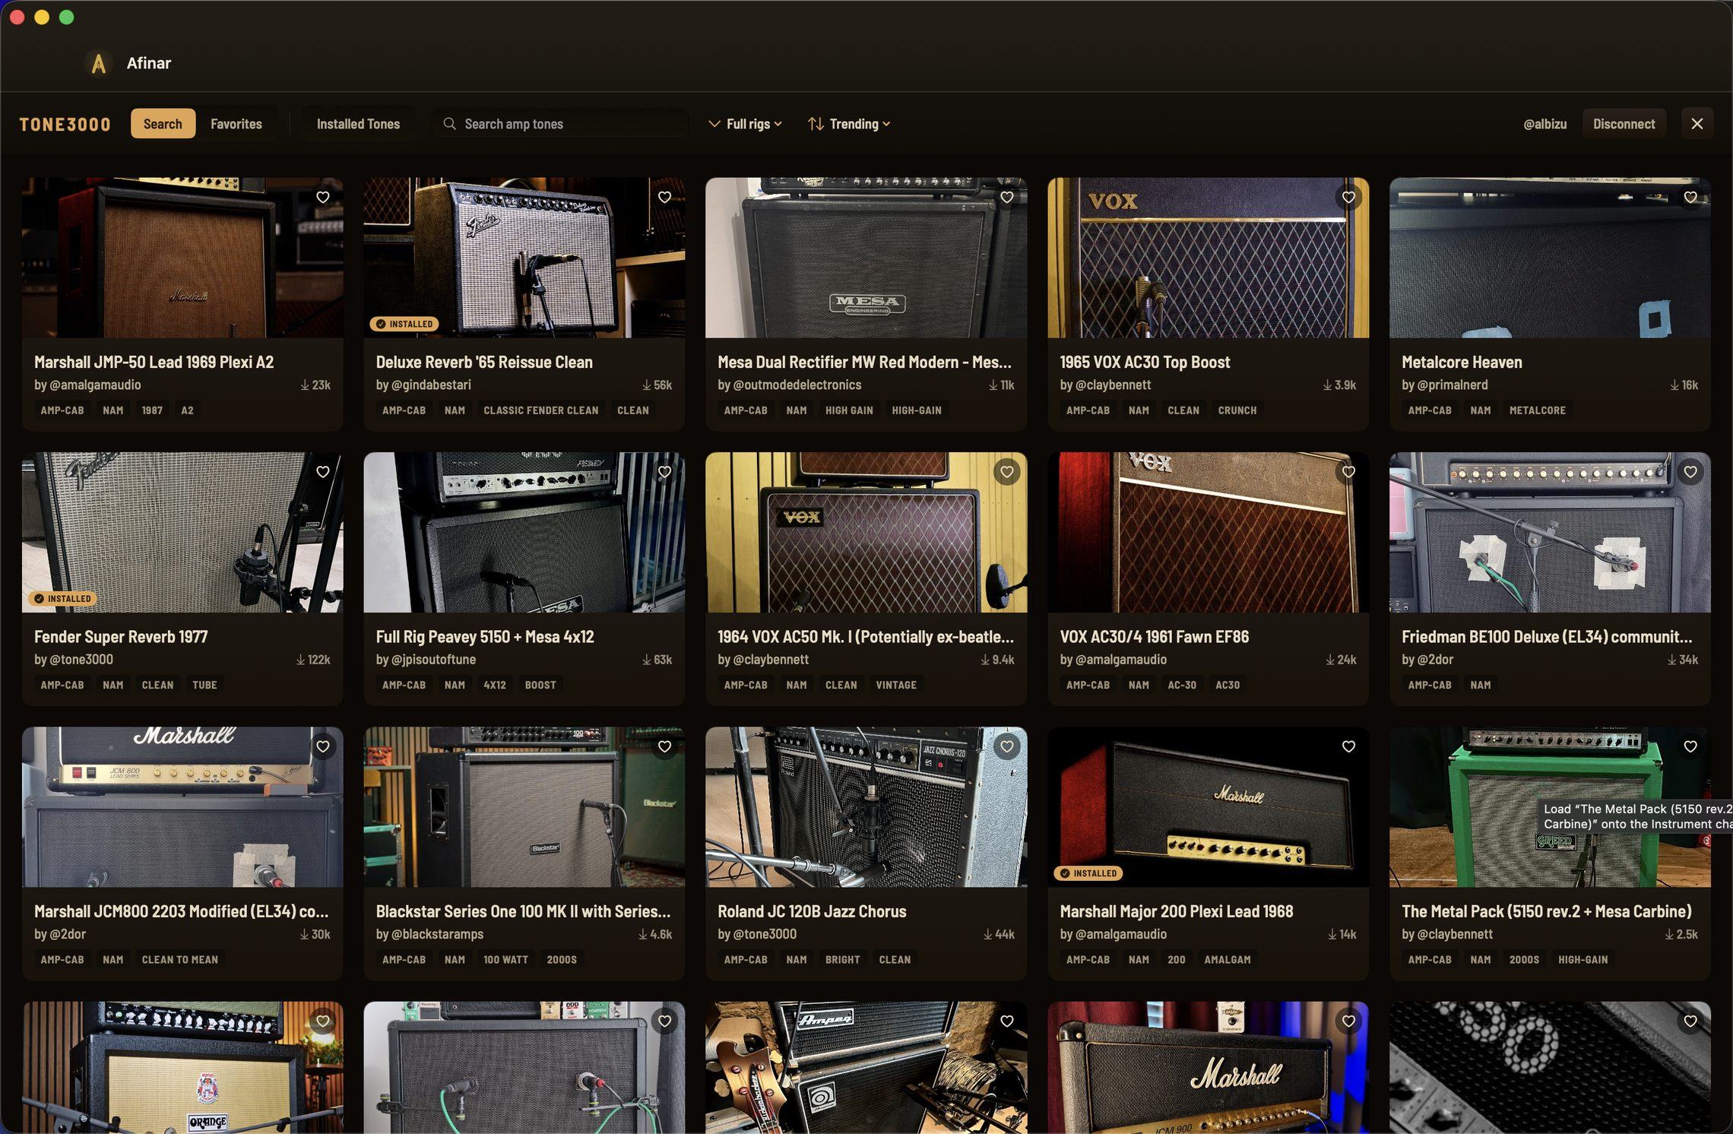Image resolution: width=1733 pixels, height=1134 pixels.
Task: Open the Mesa Dual Rectifier cabinet thumbnail
Action: [x=866, y=258]
